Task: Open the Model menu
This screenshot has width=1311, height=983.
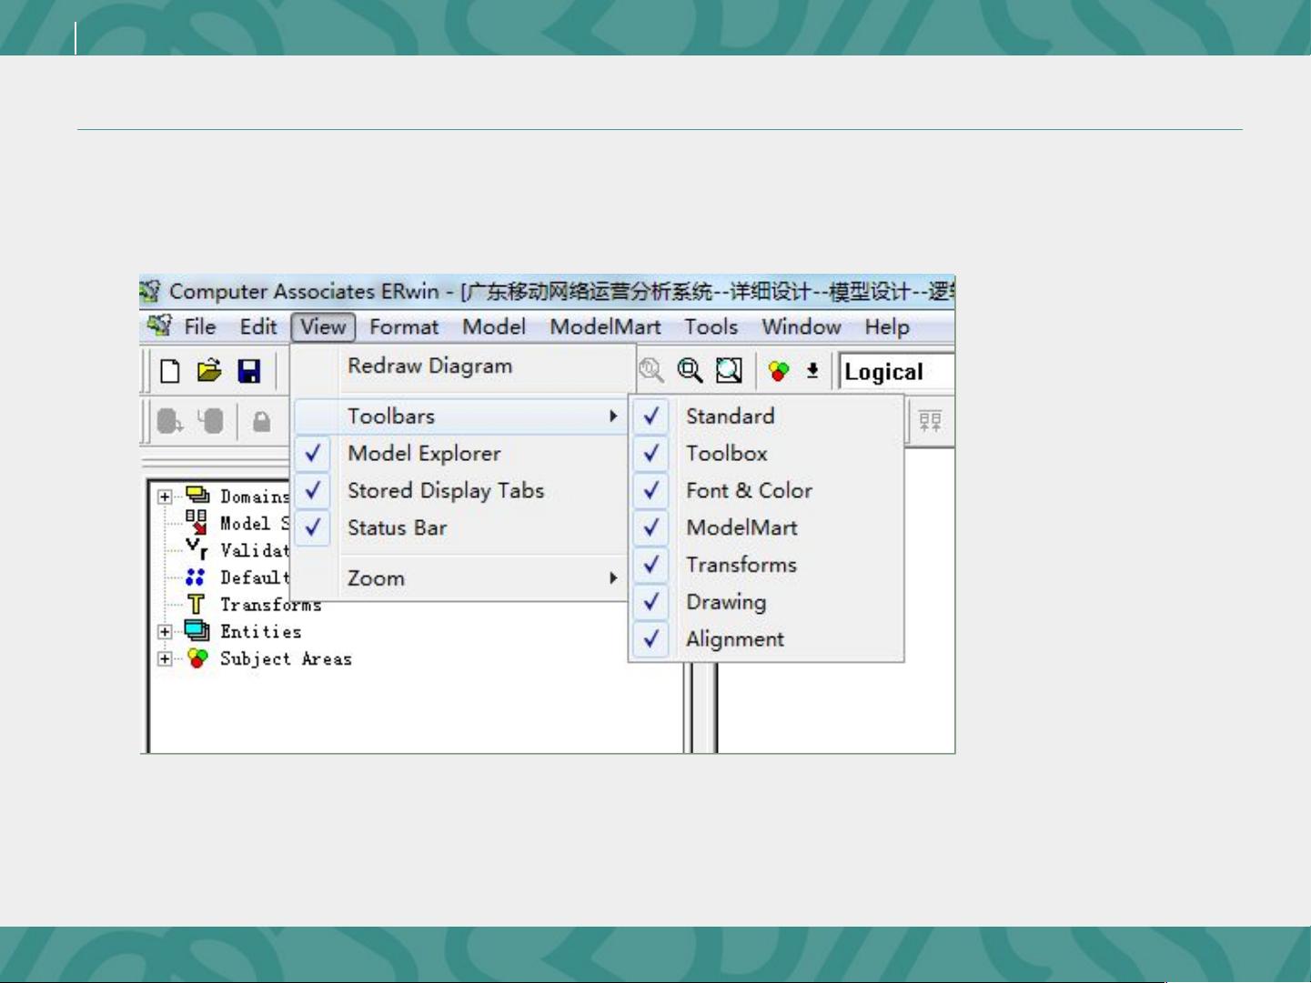Action: [494, 326]
